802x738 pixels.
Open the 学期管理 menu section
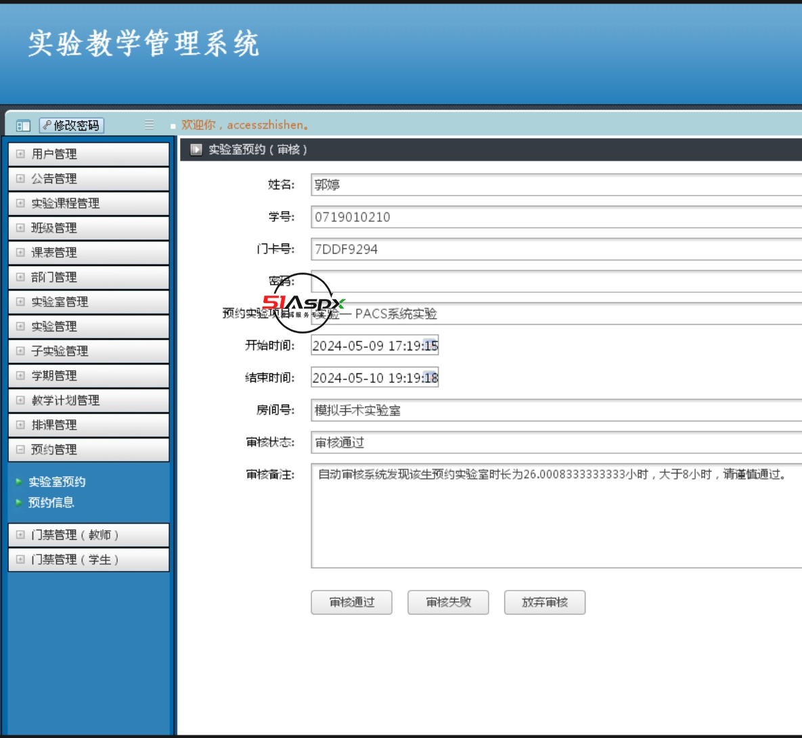89,375
